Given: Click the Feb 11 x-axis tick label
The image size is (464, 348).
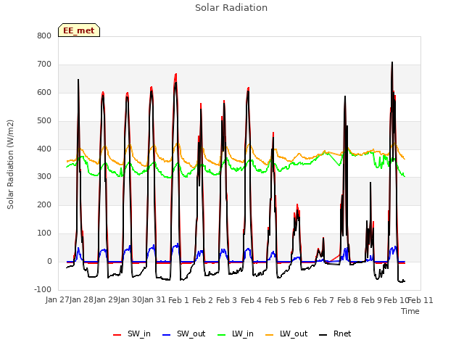Looking at the screenshot, I should coord(420,300).
